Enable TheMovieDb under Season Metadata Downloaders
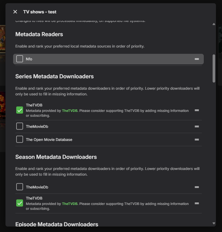 20,187
